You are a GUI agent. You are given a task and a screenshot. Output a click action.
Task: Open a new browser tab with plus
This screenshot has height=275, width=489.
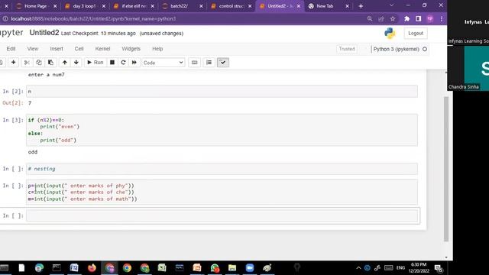361,6
